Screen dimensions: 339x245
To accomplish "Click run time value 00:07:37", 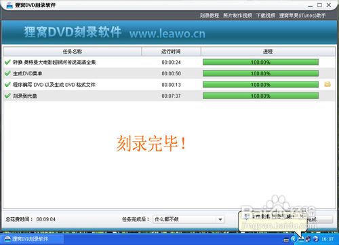I will point(171,96).
